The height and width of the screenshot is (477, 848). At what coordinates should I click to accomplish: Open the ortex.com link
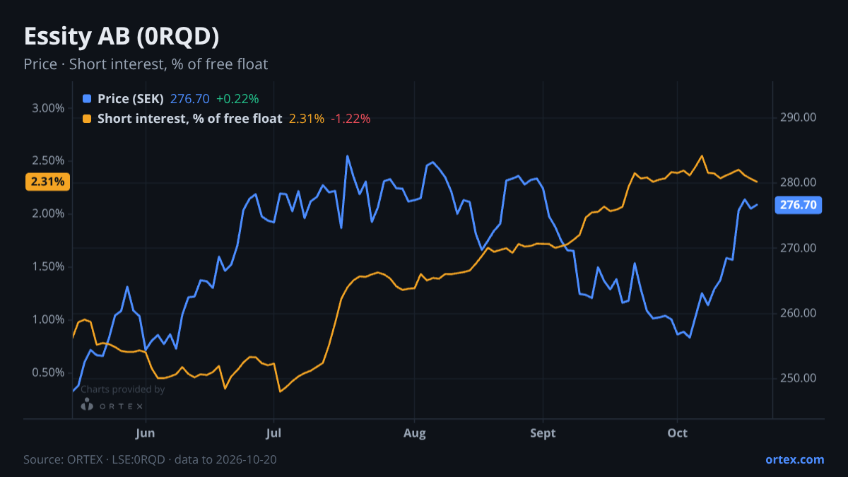[x=794, y=459]
